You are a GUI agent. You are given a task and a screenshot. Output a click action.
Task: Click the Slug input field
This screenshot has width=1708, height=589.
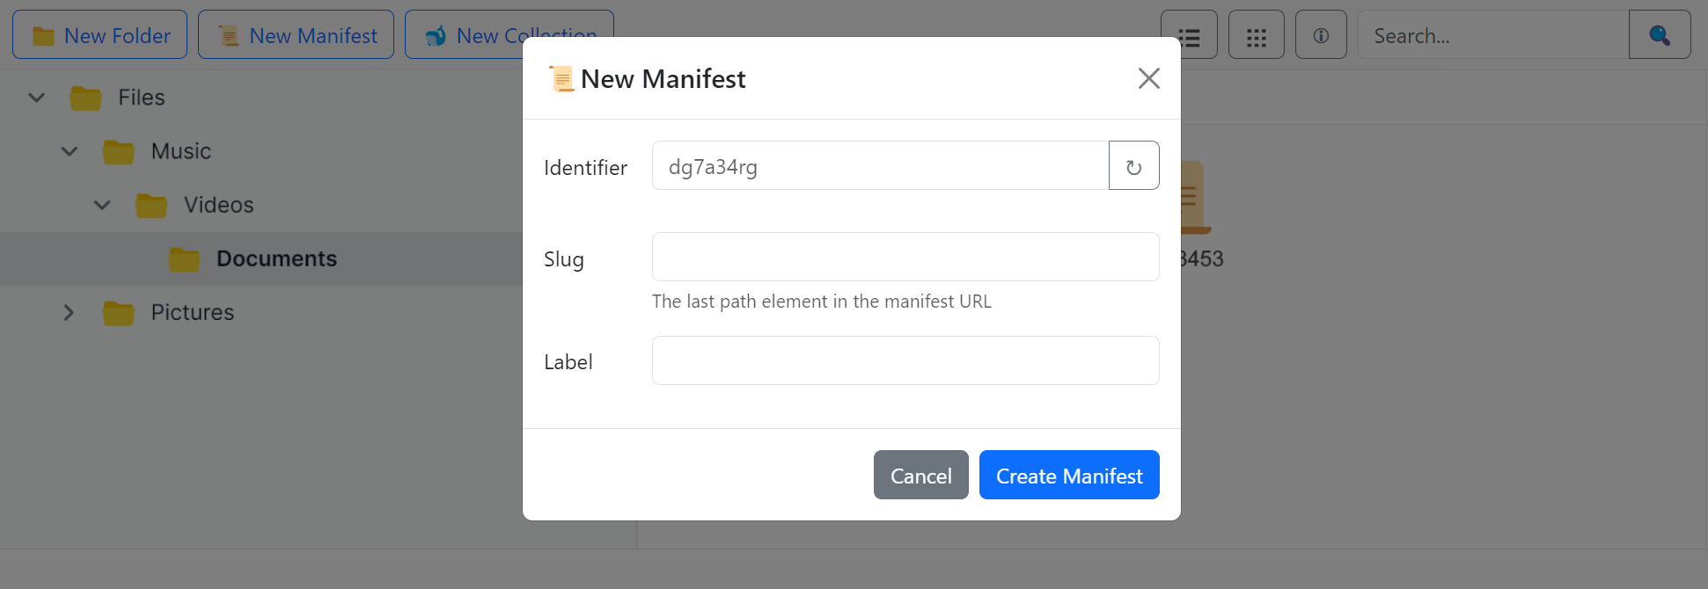click(905, 257)
